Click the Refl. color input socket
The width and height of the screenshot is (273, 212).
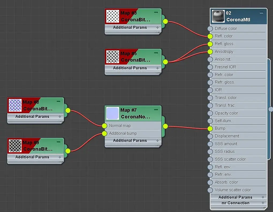tap(210, 36)
